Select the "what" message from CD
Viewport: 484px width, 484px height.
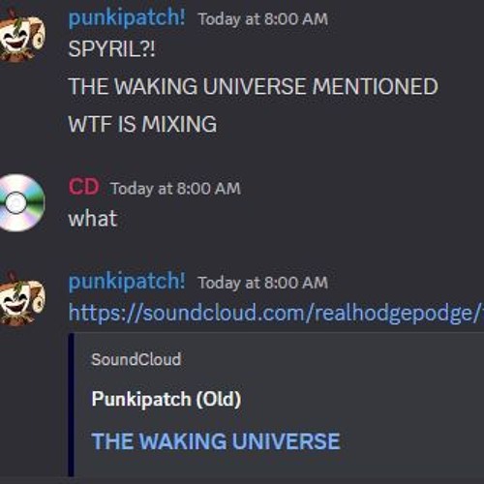93,219
